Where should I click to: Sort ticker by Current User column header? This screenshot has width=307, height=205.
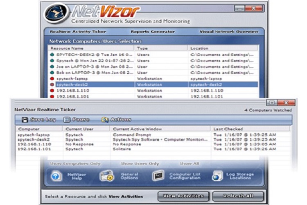tap(86, 129)
